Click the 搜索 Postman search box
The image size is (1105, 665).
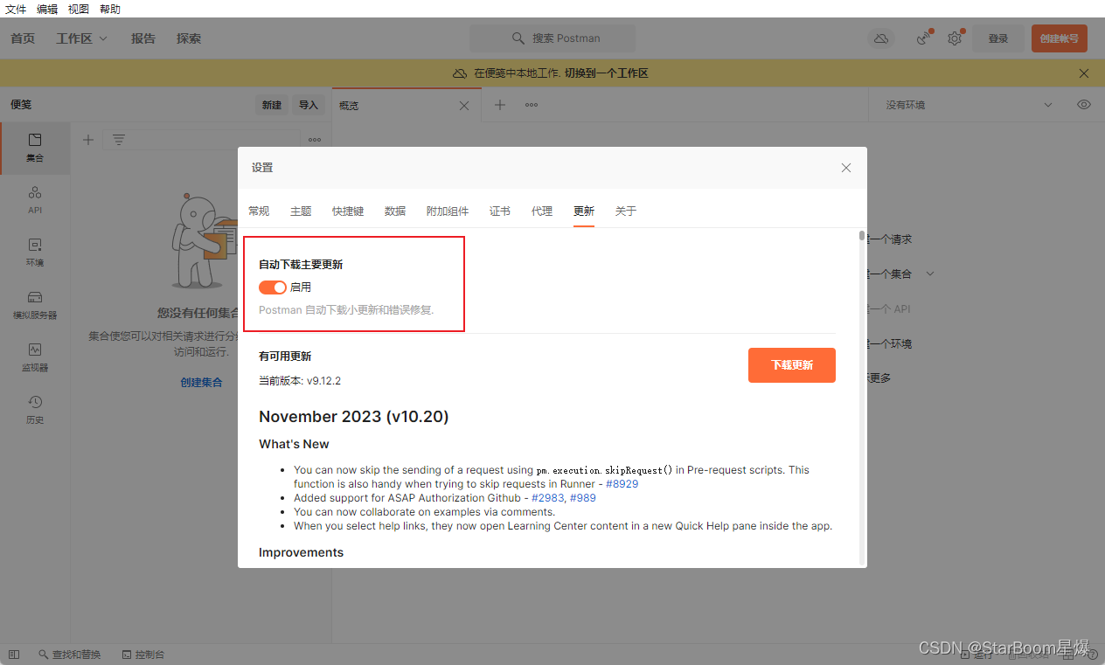coord(552,38)
